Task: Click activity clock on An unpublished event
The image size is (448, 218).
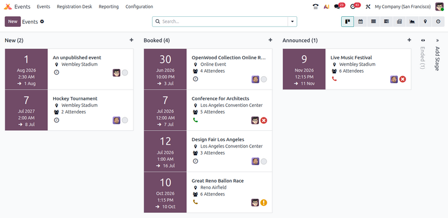Action: point(57,72)
